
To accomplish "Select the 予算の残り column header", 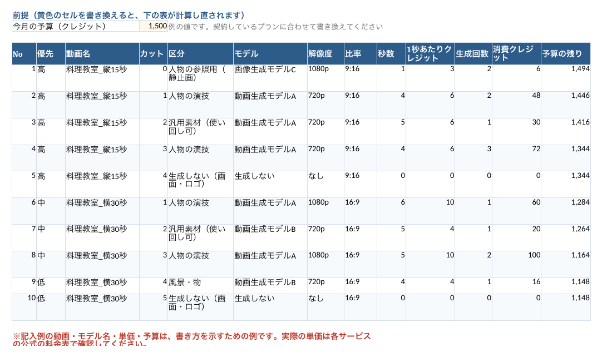I will pyautogui.click(x=565, y=54).
